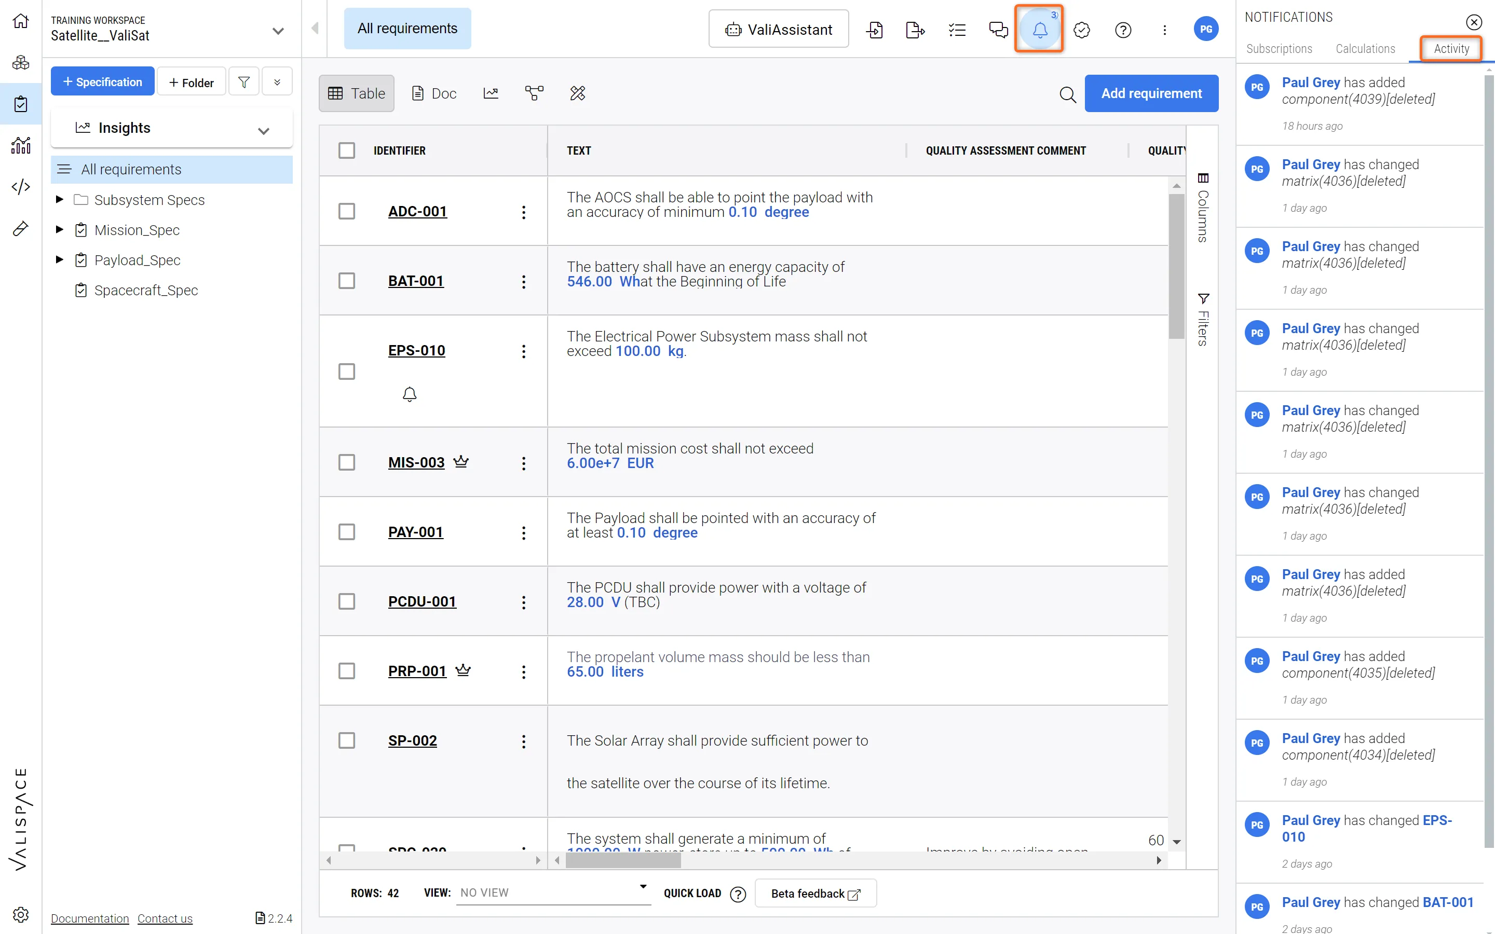The width and height of the screenshot is (1495, 934).
Task: Click the table horizontal scrollbar thumb
Action: click(623, 860)
